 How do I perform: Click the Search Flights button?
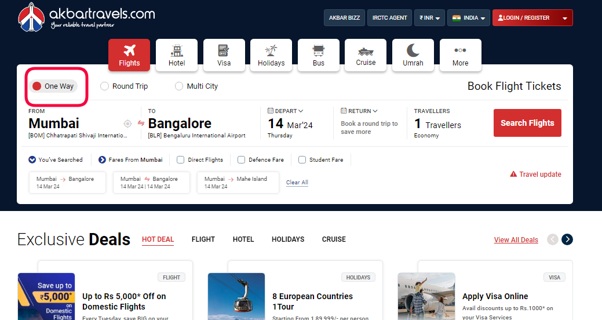[x=527, y=123]
